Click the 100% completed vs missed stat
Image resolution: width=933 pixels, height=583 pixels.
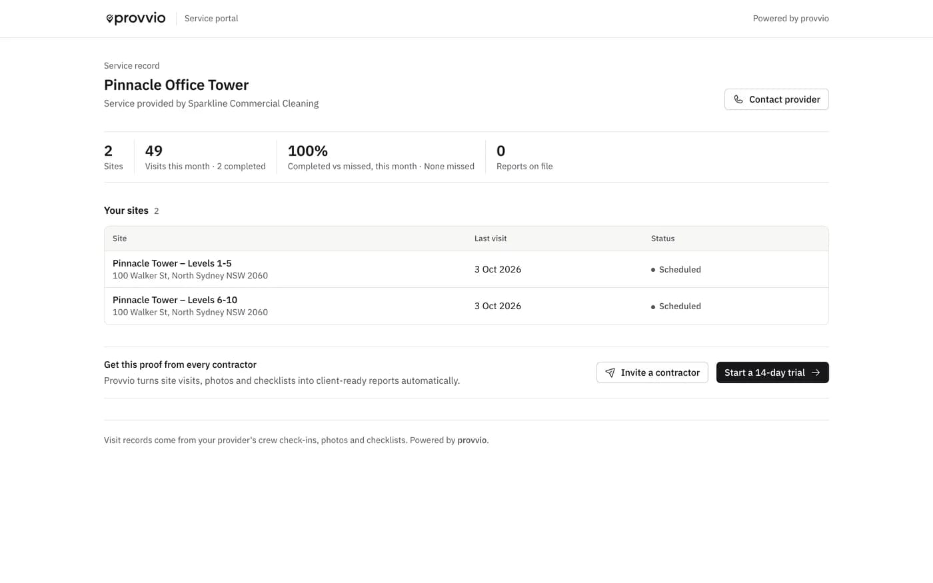click(x=381, y=157)
